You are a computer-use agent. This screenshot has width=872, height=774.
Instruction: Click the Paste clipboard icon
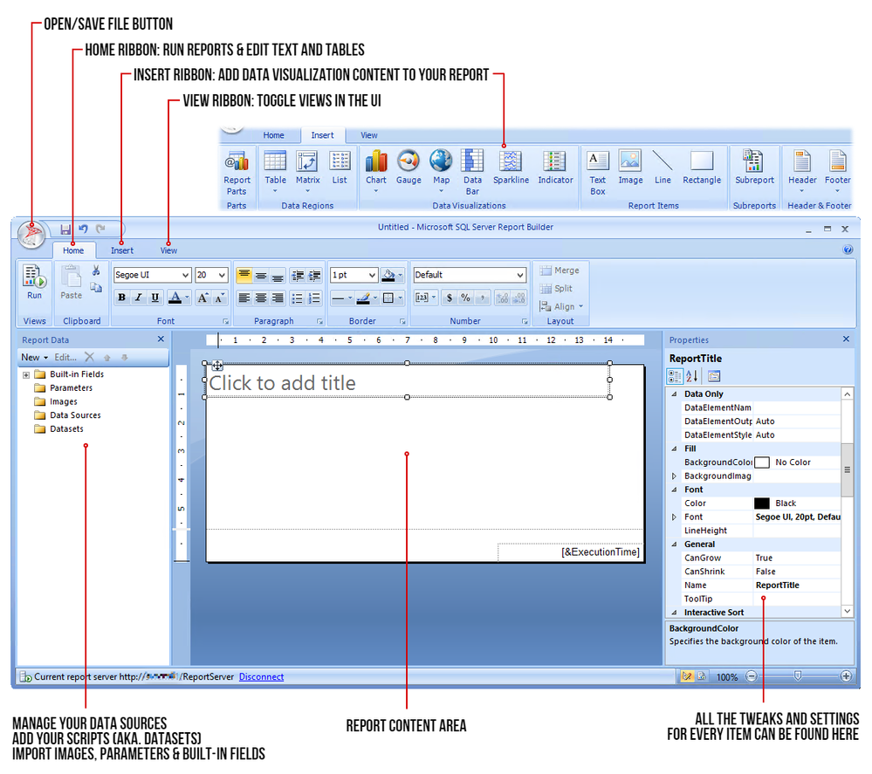(x=72, y=283)
